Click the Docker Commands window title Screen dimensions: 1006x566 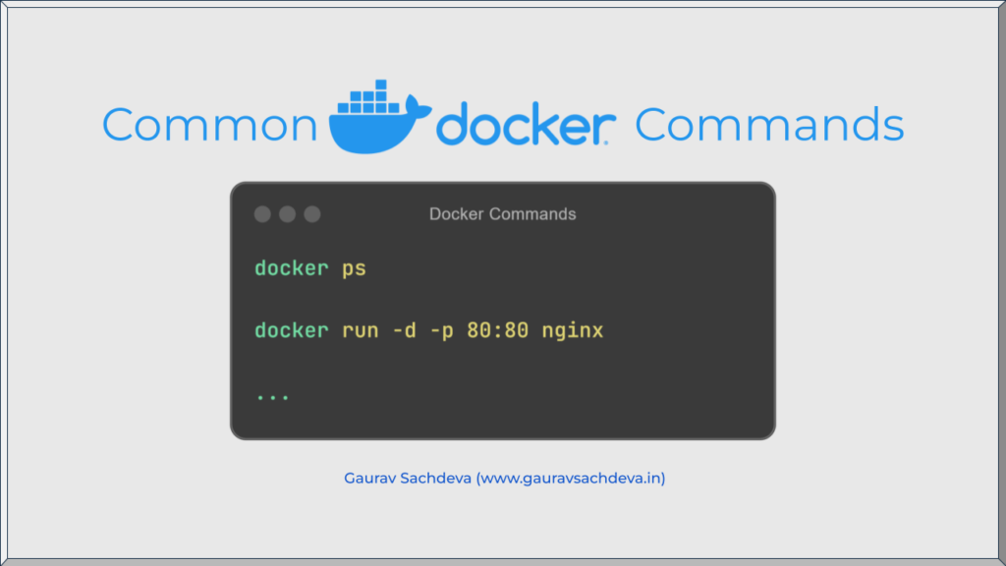click(502, 214)
